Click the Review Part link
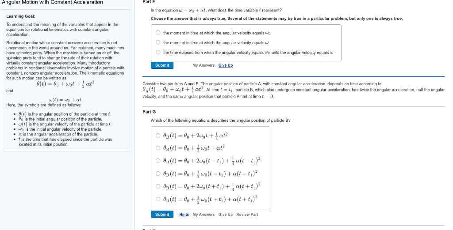This screenshot has width=453, height=230. 247,215
